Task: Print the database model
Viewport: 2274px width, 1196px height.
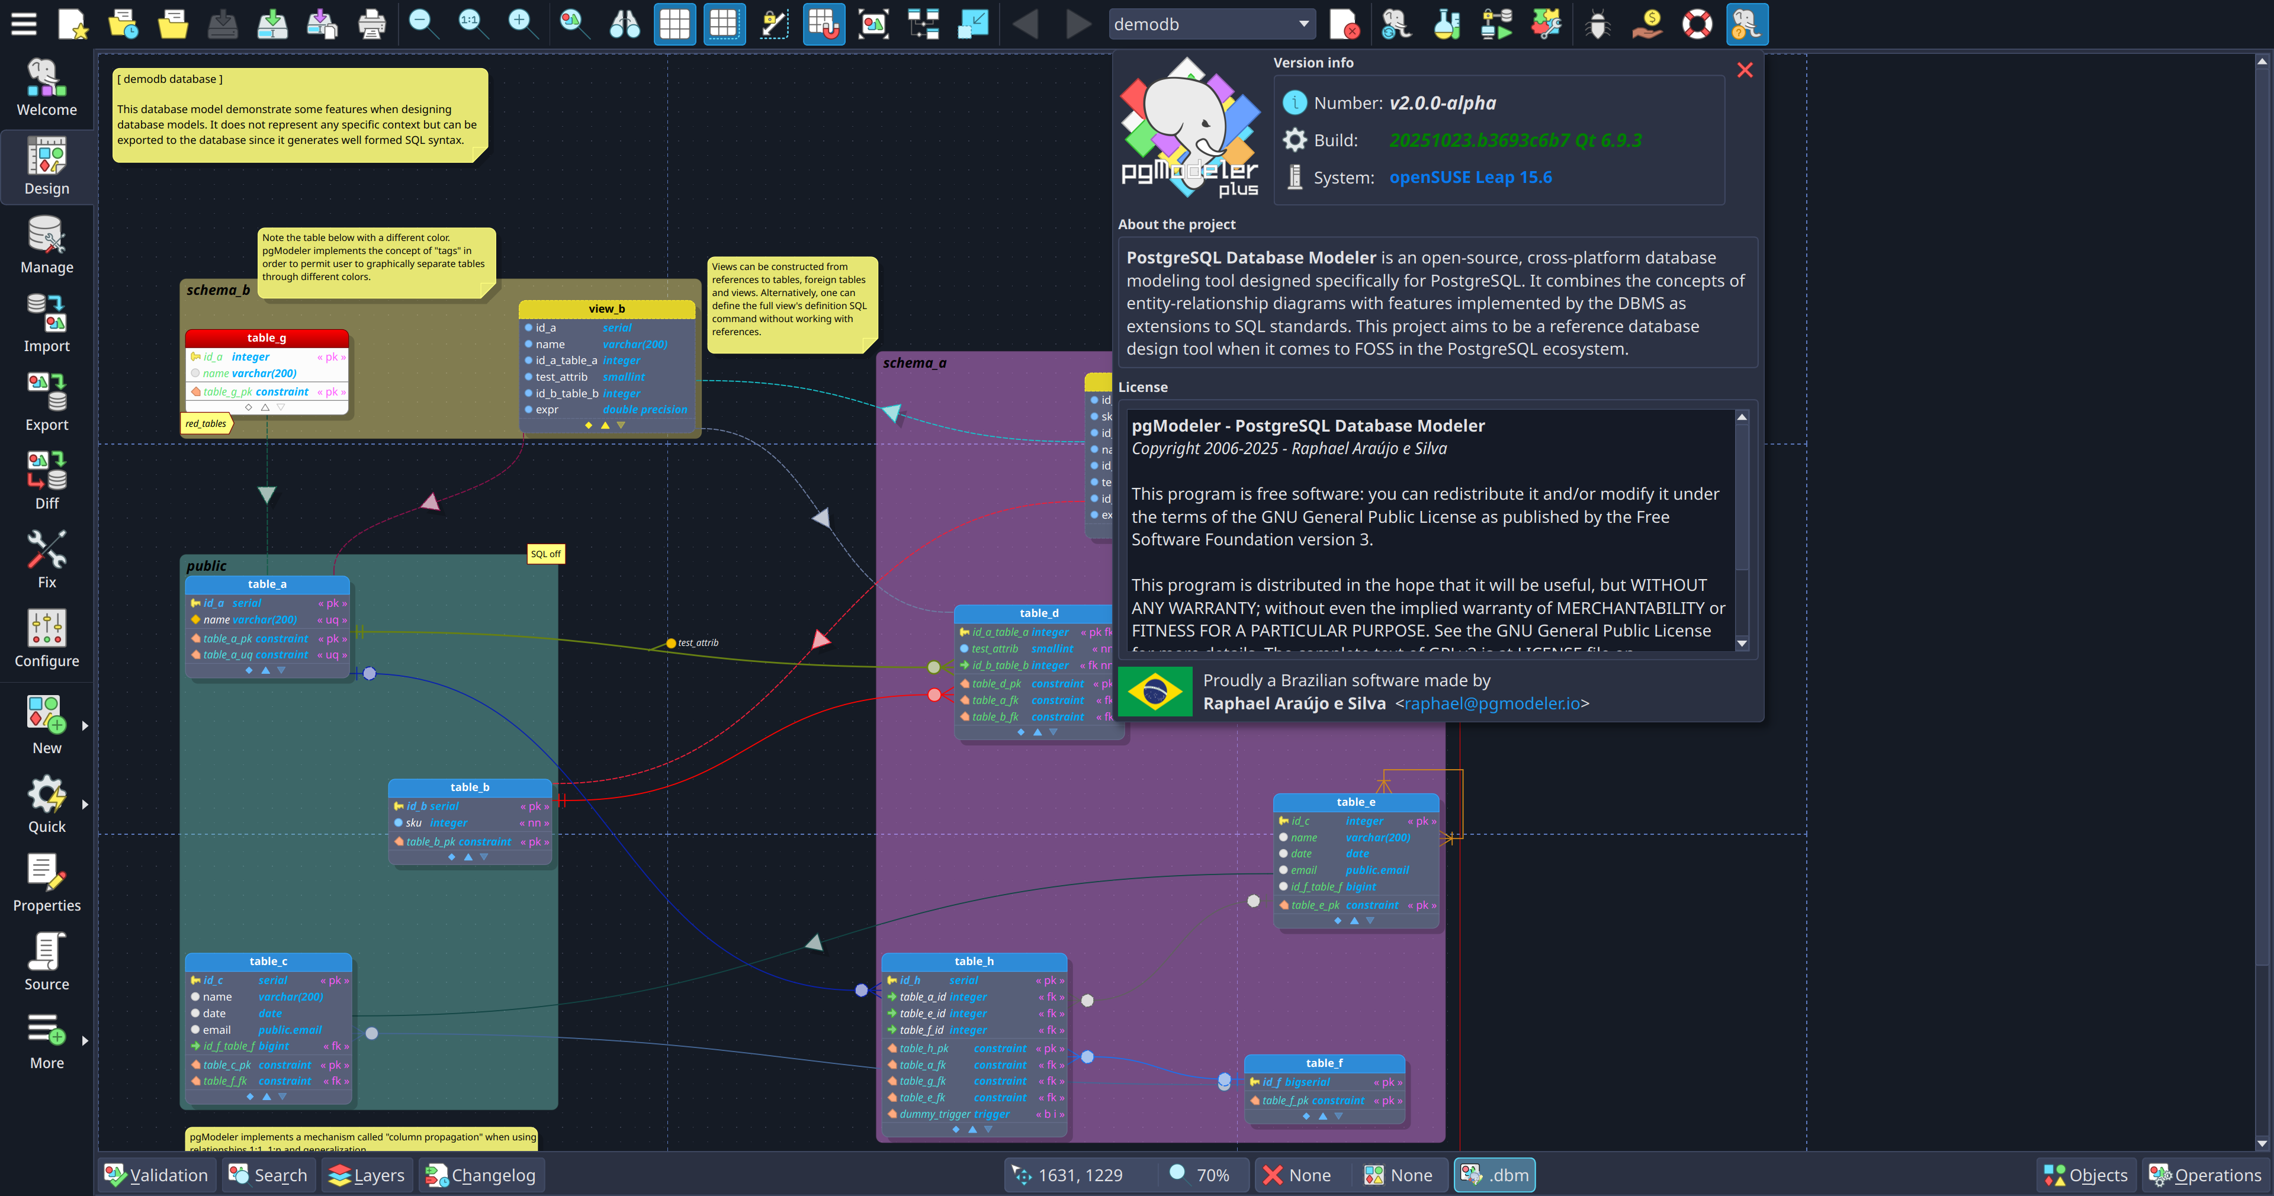Action: tap(372, 24)
